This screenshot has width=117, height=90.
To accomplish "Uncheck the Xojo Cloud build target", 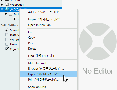I will point(7,49).
